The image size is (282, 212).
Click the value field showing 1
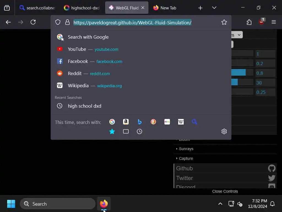[x=265, y=54]
